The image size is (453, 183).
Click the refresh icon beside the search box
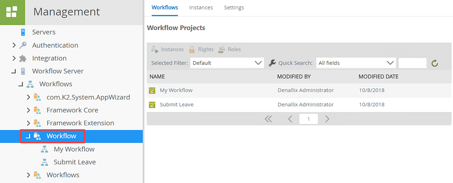click(x=435, y=63)
